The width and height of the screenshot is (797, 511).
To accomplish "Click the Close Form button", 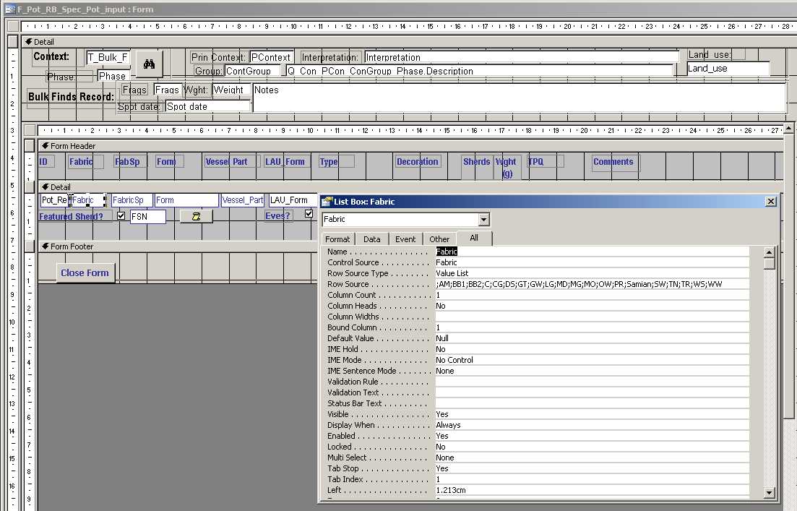I will point(85,273).
